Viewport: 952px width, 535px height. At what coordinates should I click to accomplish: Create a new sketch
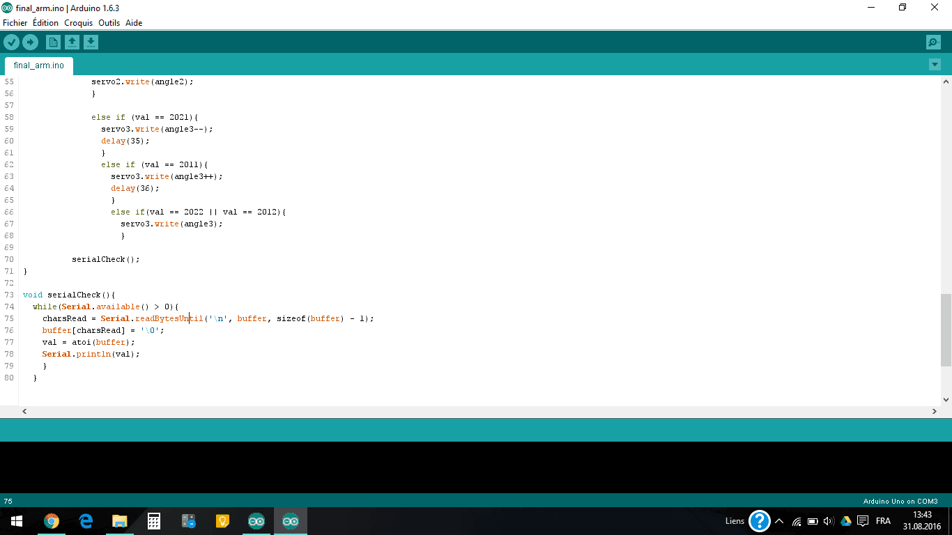[x=53, y=42]
